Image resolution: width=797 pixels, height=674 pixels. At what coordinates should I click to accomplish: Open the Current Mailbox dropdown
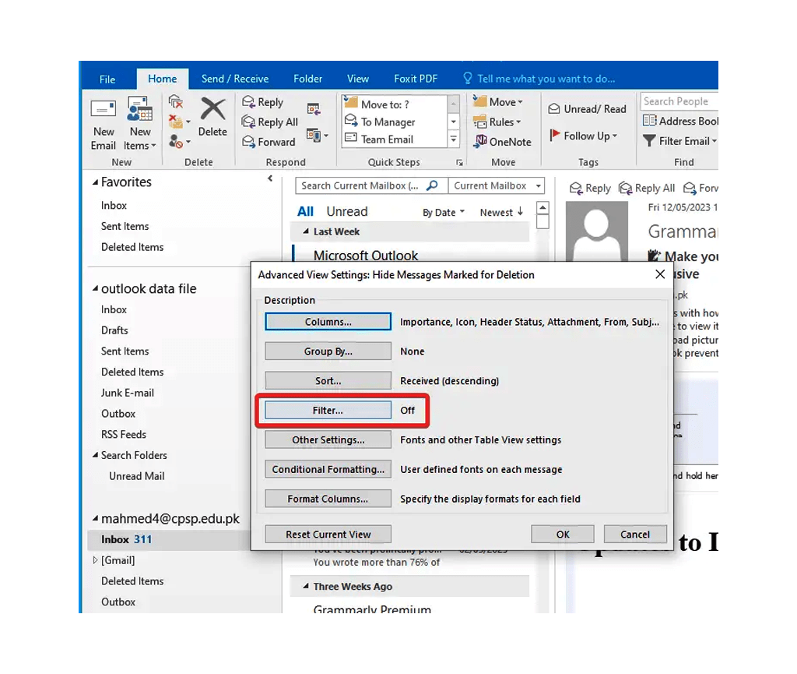pyautogui.click(x=497, y=185)
